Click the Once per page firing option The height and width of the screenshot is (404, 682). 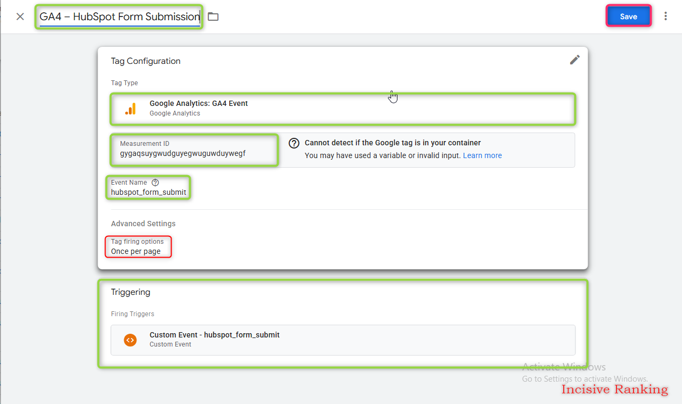point(136,251)
